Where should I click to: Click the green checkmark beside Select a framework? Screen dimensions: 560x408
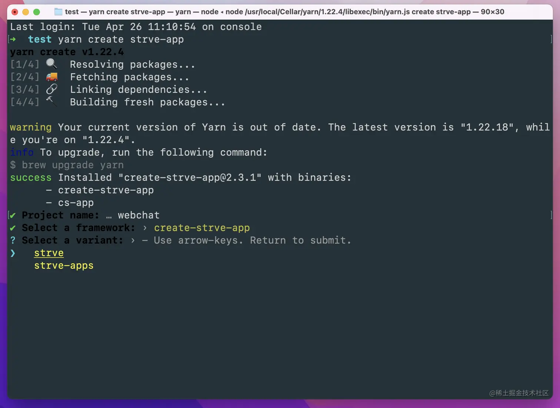pyautogui.click(x=13, y=228)
